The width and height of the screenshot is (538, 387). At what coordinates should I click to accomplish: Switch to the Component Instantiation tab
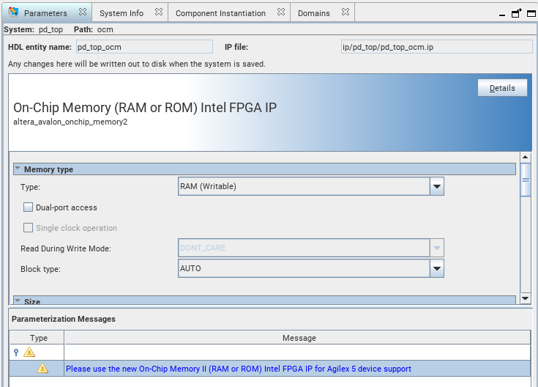(x=220, y=13)
